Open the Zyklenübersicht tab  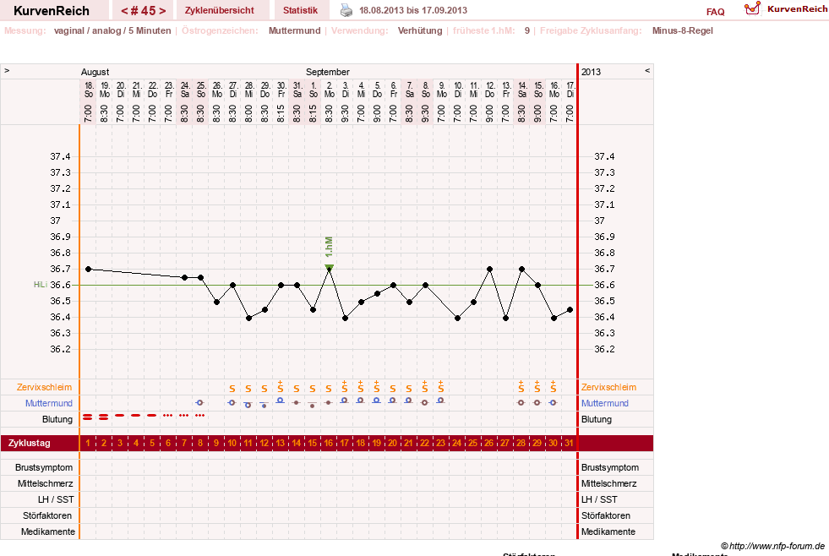[219, 10]
